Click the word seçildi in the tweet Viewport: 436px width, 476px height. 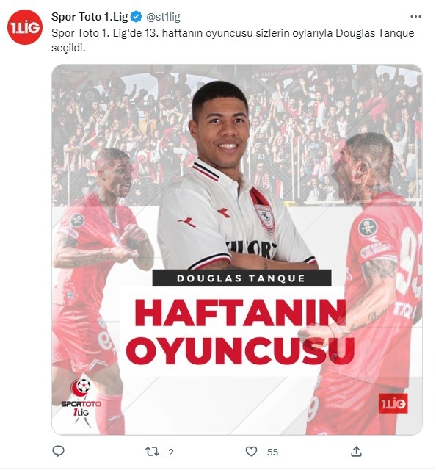coord(68,48)
